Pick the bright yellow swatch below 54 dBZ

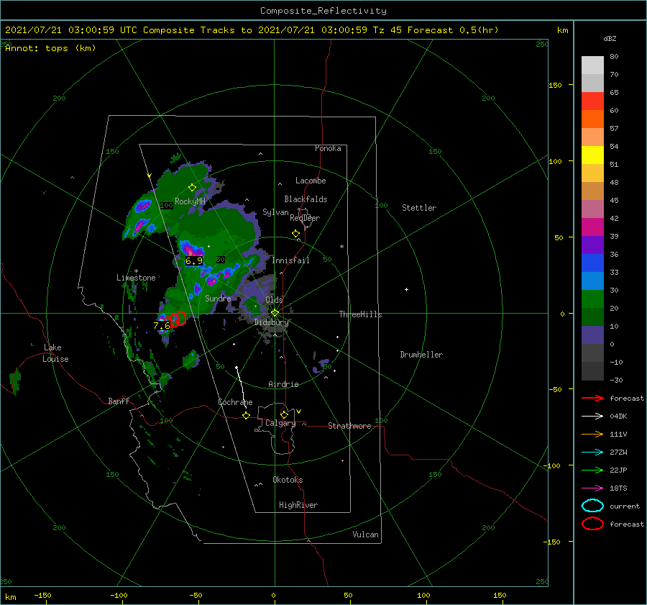(x=592, y=155)
